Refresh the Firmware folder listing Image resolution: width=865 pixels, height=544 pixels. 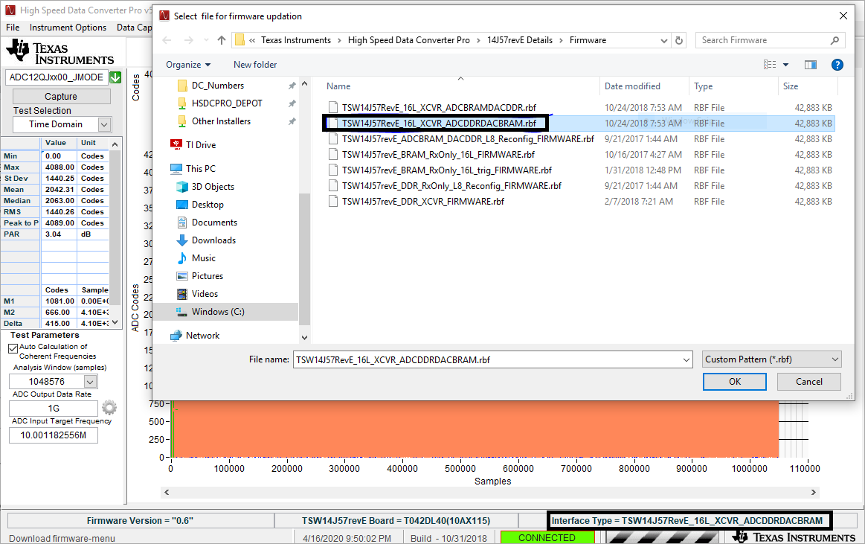(x=679, y=40)
